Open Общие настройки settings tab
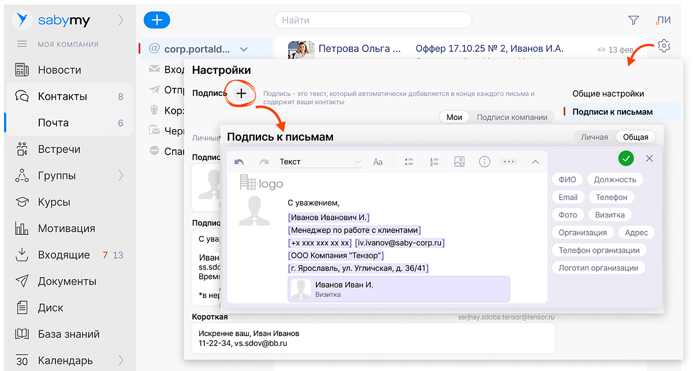Viewport: 693px width, 371px height. (608, 93)
